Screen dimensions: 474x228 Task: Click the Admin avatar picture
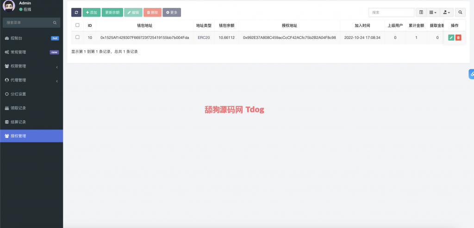(x=8, y=6)
